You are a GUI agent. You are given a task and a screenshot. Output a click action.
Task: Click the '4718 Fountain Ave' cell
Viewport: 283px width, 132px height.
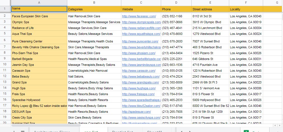210,64
